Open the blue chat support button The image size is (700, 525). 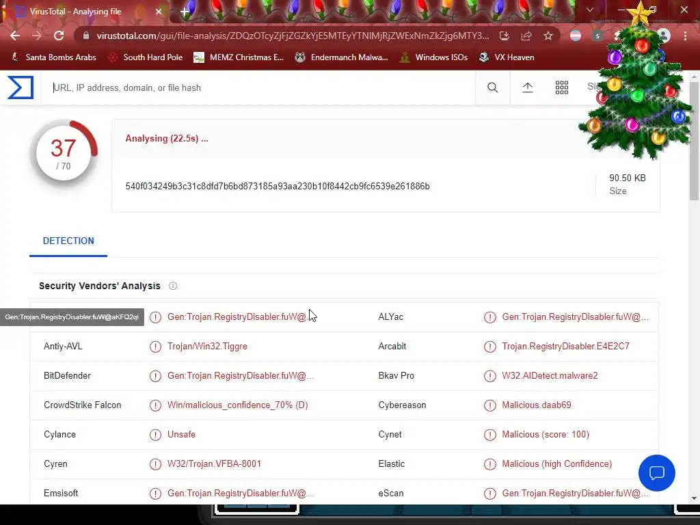click(x=657, y=473)
